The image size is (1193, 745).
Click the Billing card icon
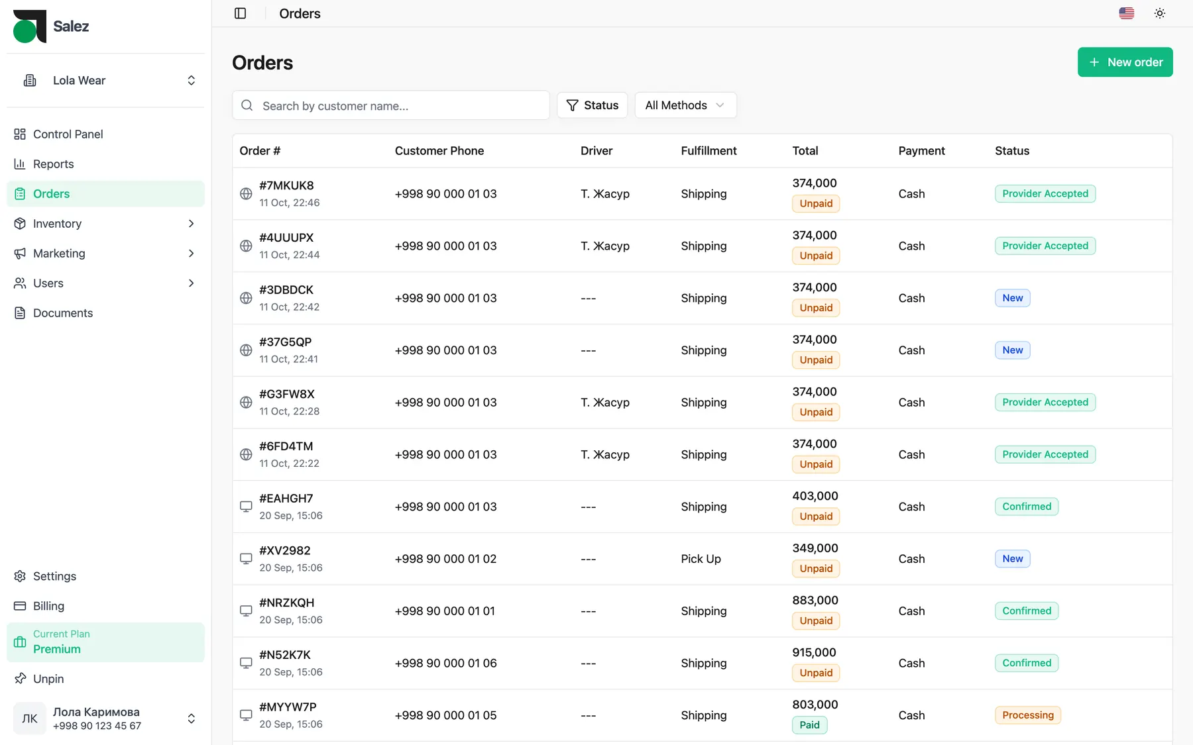click(20, 606)
